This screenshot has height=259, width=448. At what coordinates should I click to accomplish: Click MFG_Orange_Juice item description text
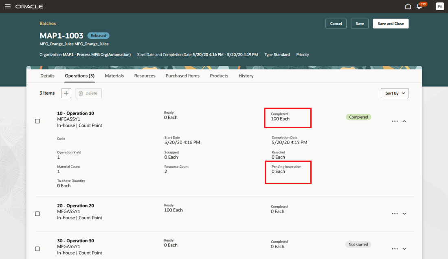pyautogui.click(x=74, y=44)
